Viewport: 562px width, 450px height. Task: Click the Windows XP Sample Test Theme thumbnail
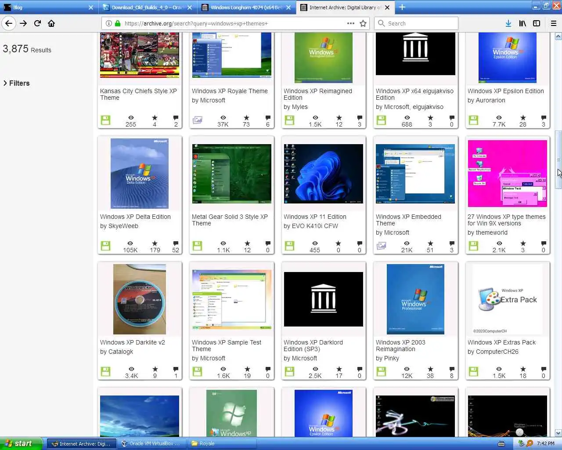tap(232, 299)
